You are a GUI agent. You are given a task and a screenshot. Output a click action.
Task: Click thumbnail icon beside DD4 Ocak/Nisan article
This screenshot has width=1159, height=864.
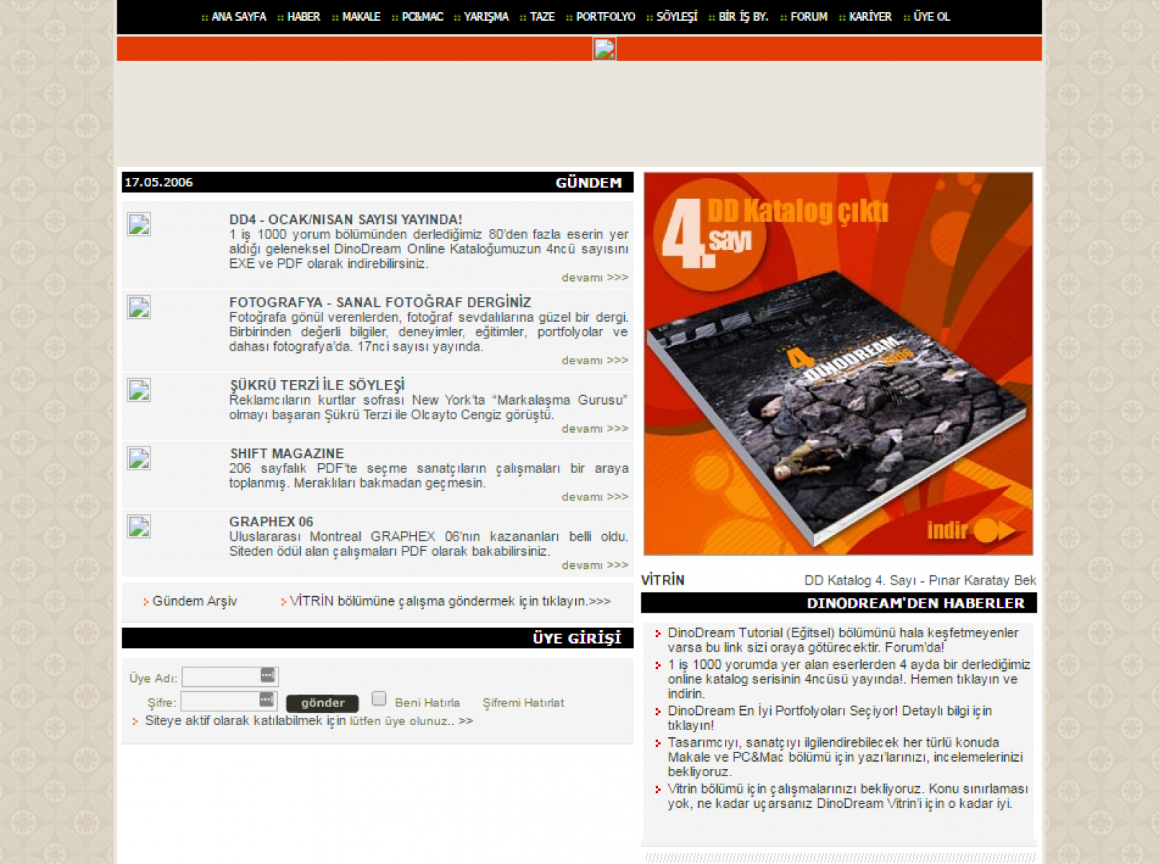click(x=139, y=225)
